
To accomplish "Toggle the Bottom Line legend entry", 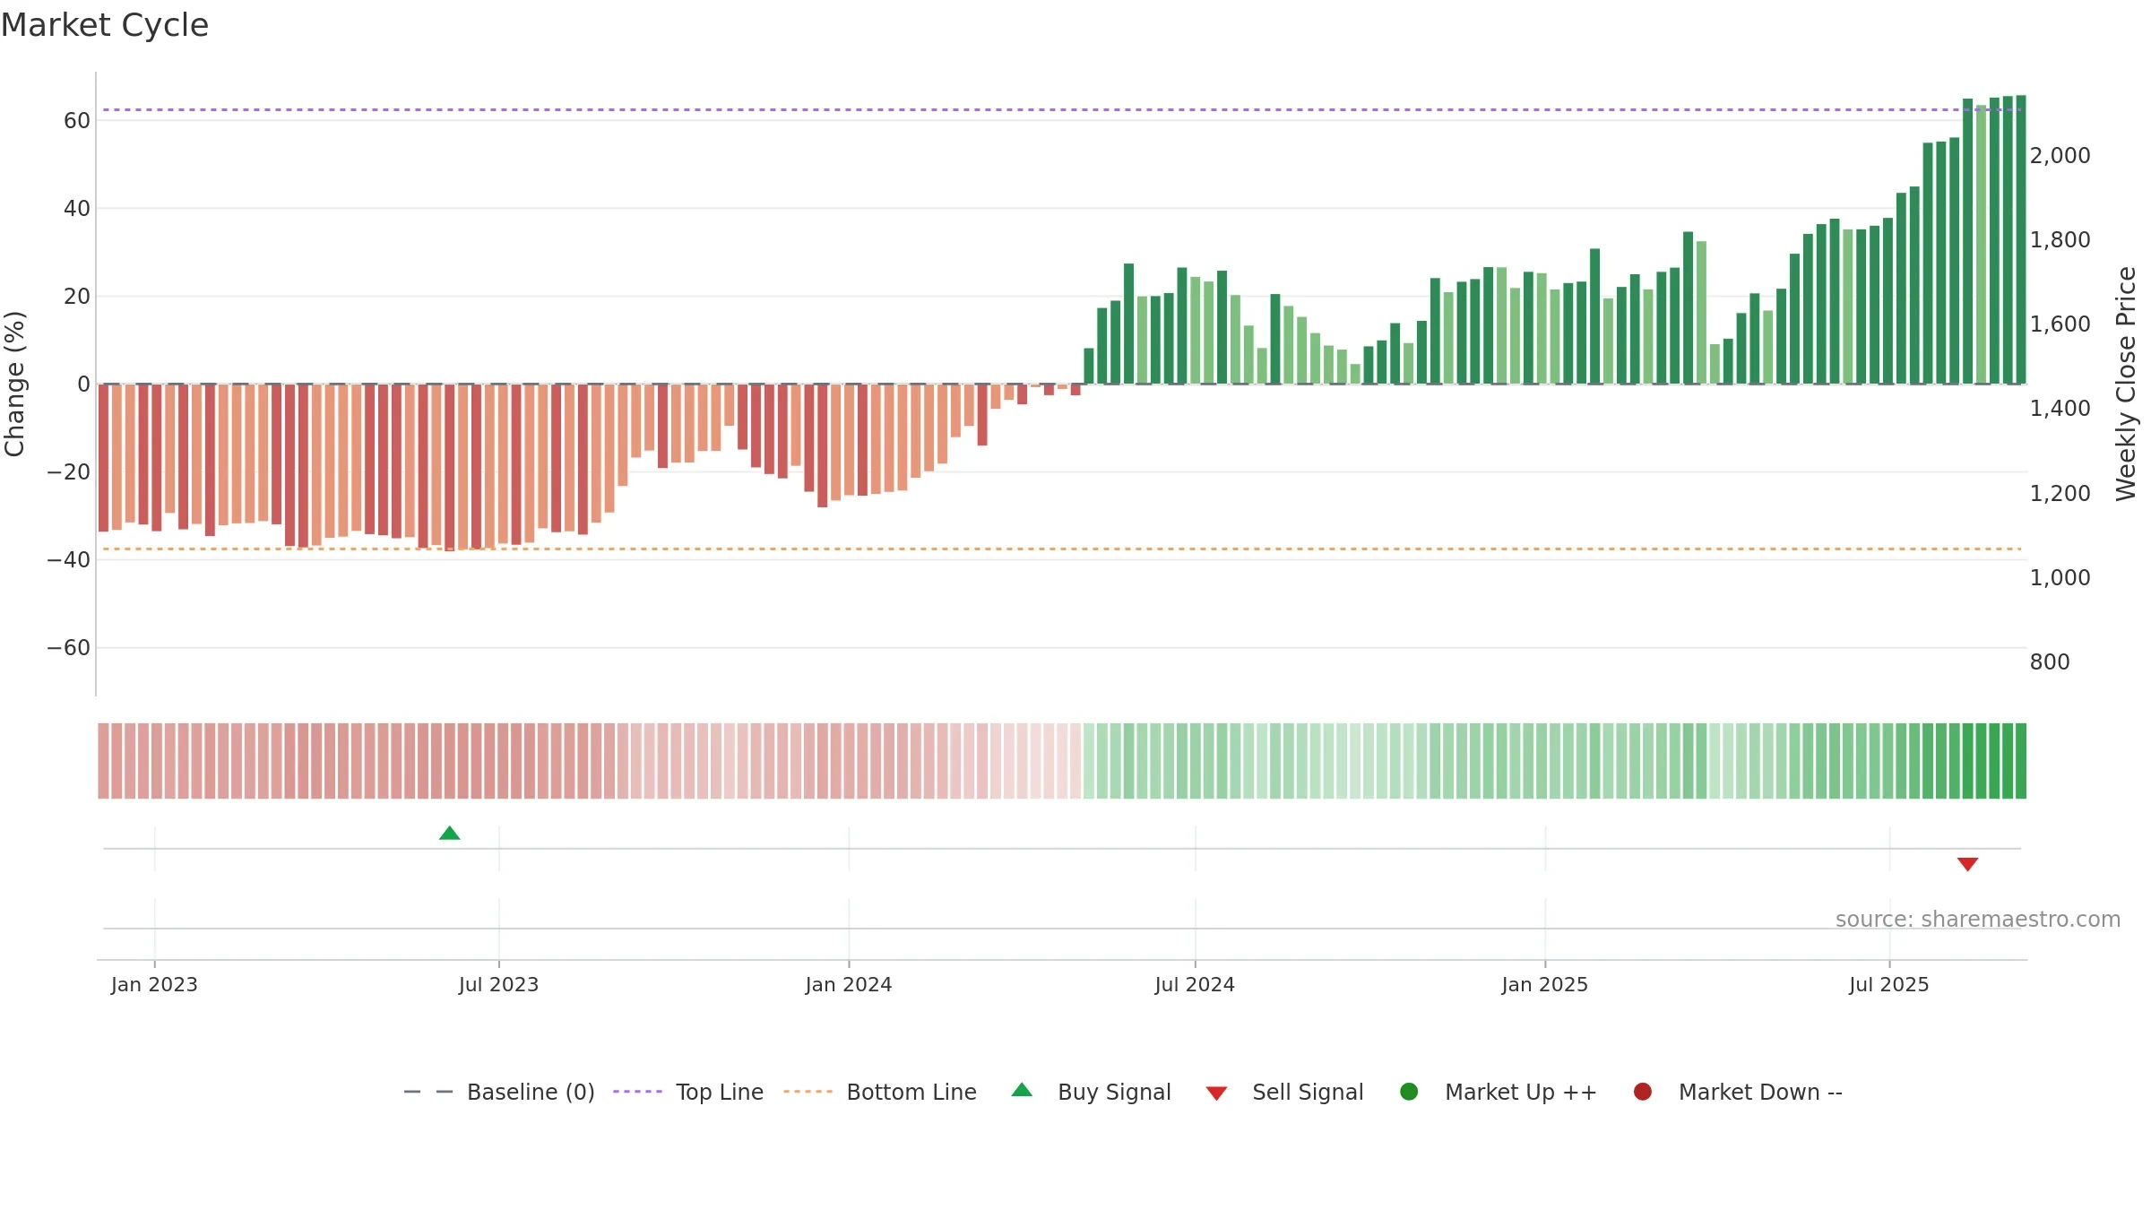I will pyautogui.click(x=880, y=1092).
